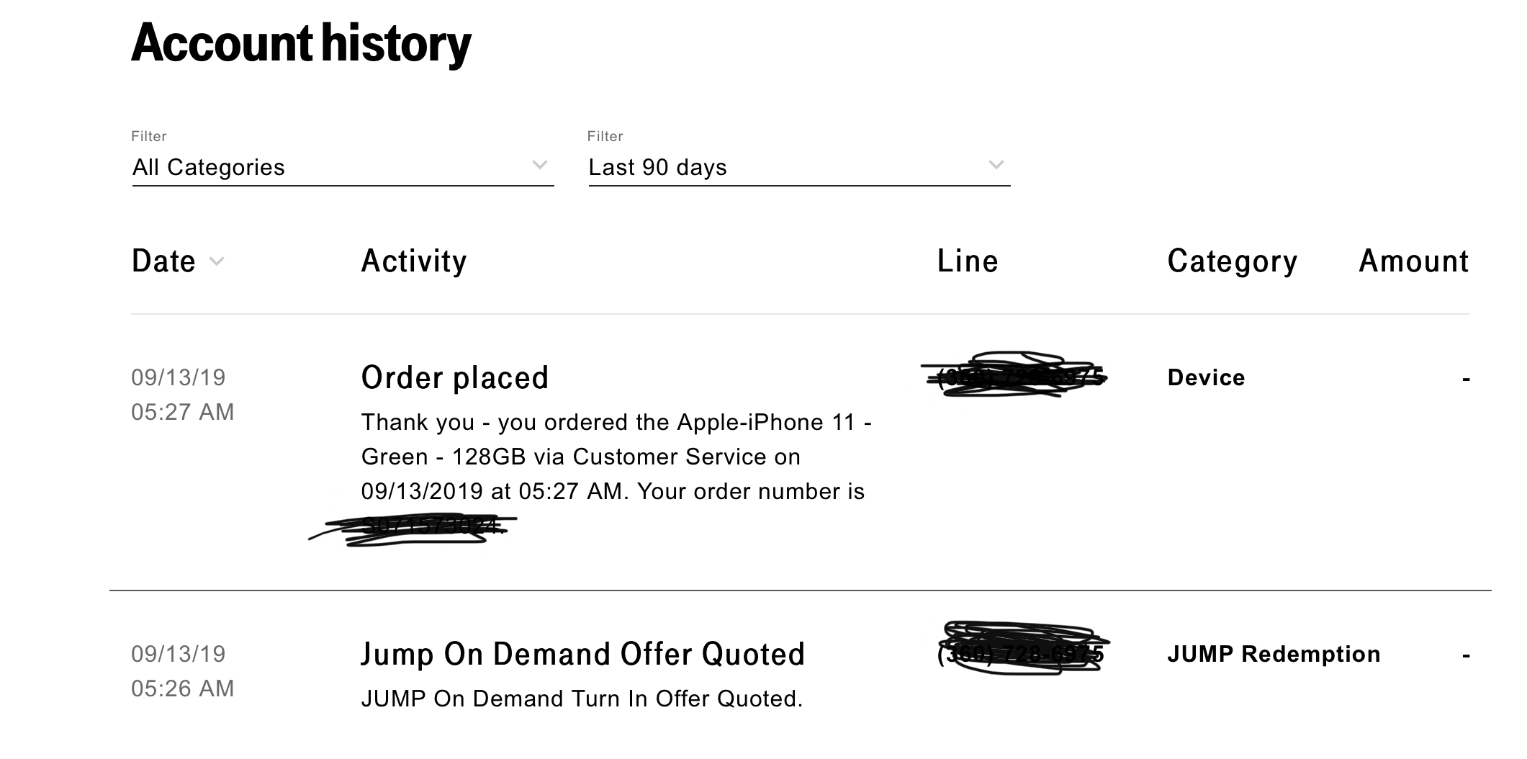This screenshot has width=1527, height=759.
Task: Toggle the Date sort arrow
Action: coord(217,261)
